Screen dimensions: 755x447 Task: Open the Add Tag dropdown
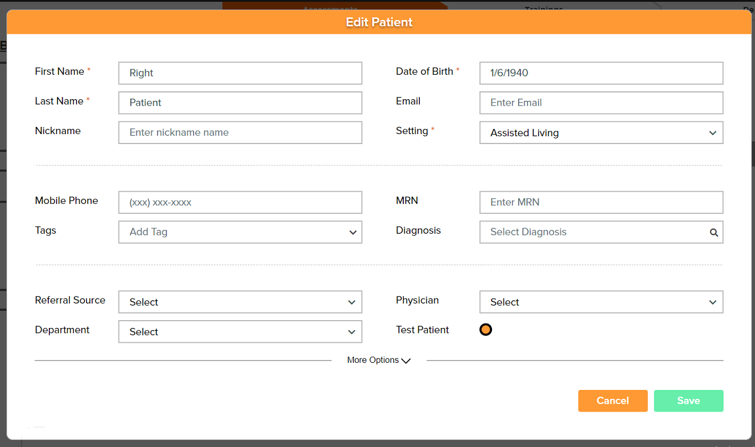click(x=240, y=232)
